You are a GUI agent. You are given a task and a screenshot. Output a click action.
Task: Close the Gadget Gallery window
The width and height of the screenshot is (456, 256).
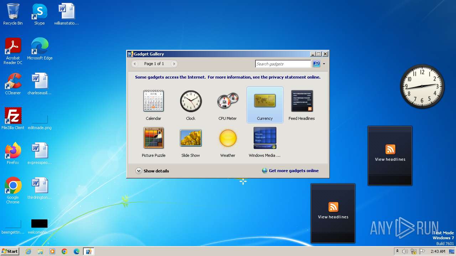click(x=325, y=54)
